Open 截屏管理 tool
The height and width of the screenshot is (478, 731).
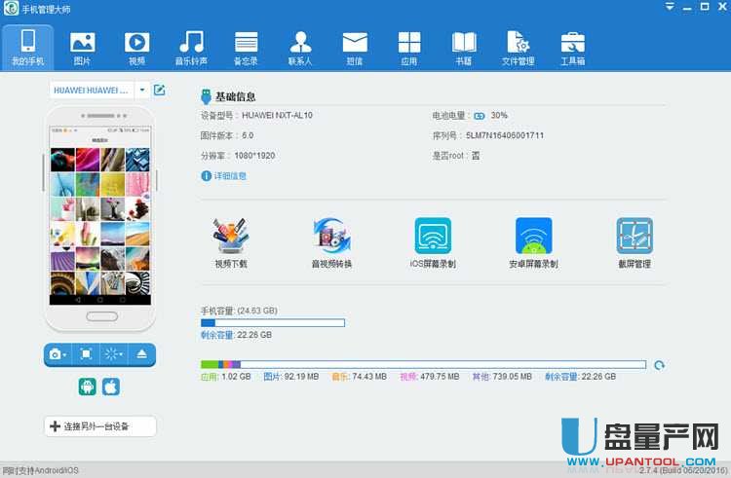tap(635, 243)
